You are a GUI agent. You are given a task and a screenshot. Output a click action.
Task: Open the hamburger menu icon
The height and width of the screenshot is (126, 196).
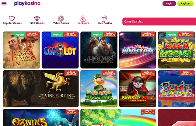tap(4, 4)
